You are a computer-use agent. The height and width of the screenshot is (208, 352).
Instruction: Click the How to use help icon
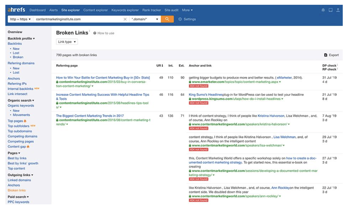tap(95, 33)
